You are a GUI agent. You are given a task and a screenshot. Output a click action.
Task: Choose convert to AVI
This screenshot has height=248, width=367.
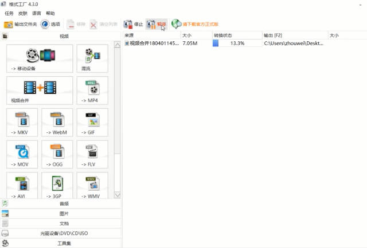(22, 186)
